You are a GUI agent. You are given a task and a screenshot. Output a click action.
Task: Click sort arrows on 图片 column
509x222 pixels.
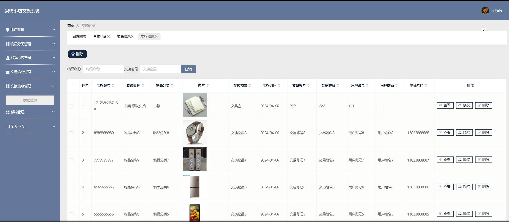208,85
